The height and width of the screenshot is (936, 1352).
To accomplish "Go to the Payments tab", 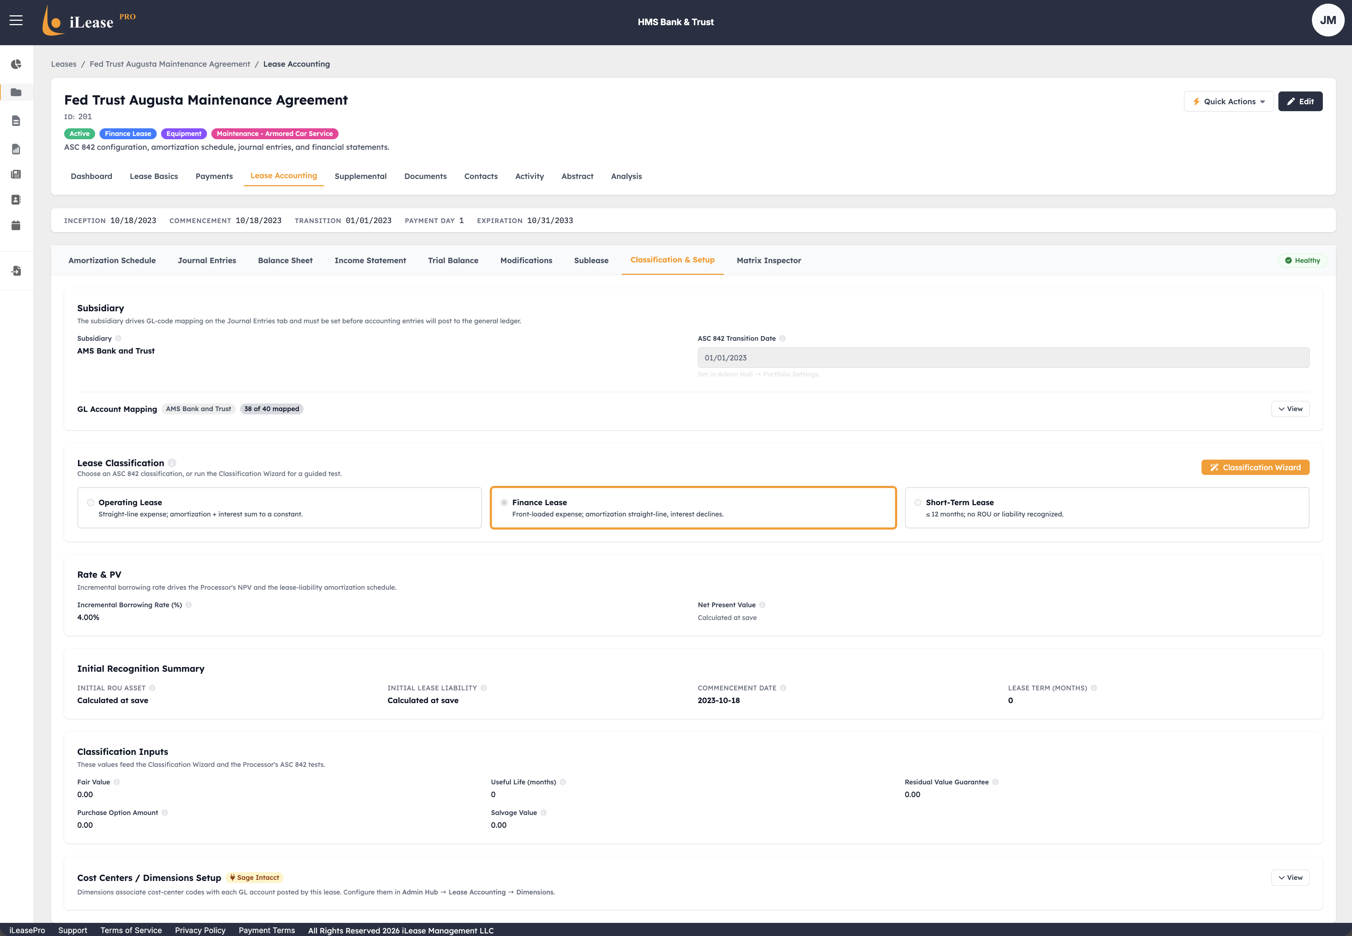I will [214, 176].
